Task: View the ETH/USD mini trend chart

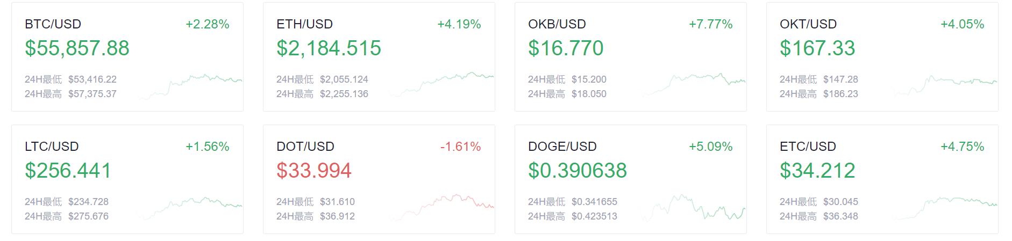Action: (441, 85)
